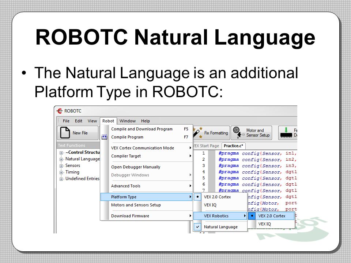Click the green-arrow Firmware Download toolbar icon
The image size is (351, 263).
pos(286,133)
